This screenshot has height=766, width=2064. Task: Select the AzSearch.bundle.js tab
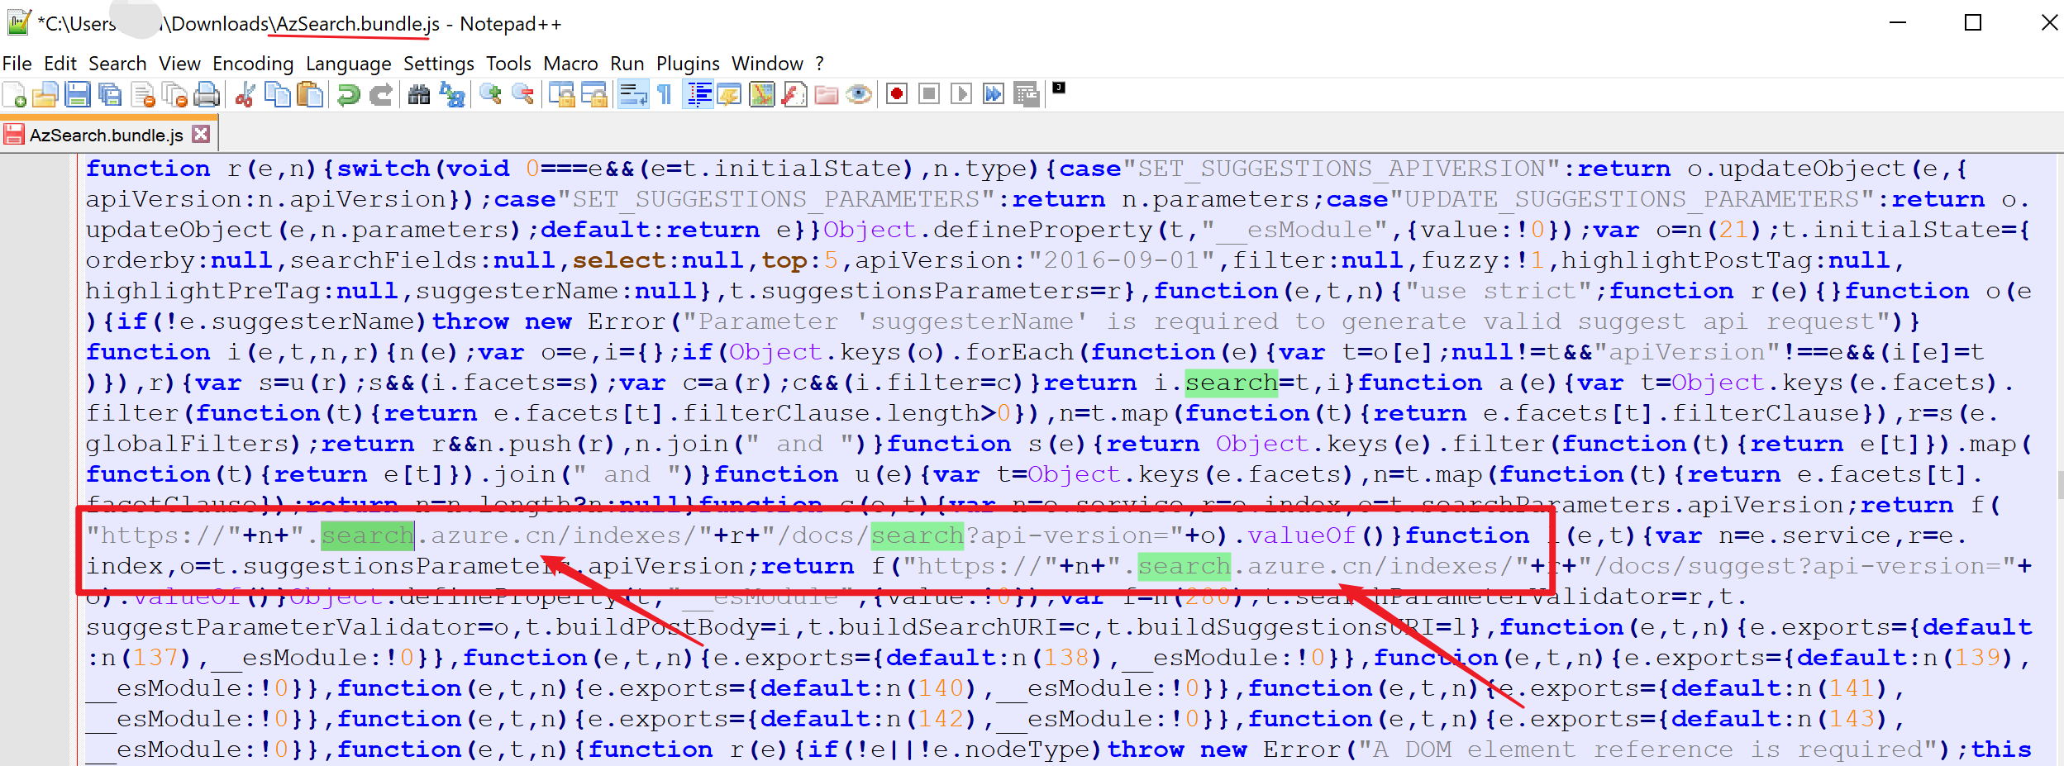[106, 135]
